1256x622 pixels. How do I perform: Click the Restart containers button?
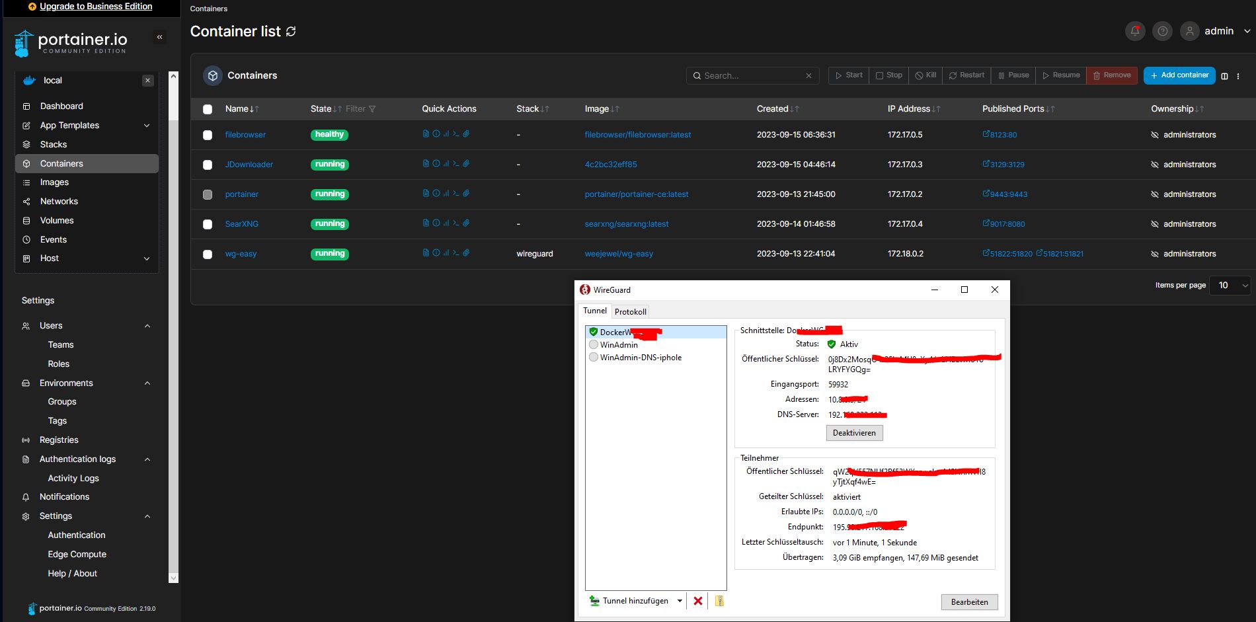coord(966,75)
